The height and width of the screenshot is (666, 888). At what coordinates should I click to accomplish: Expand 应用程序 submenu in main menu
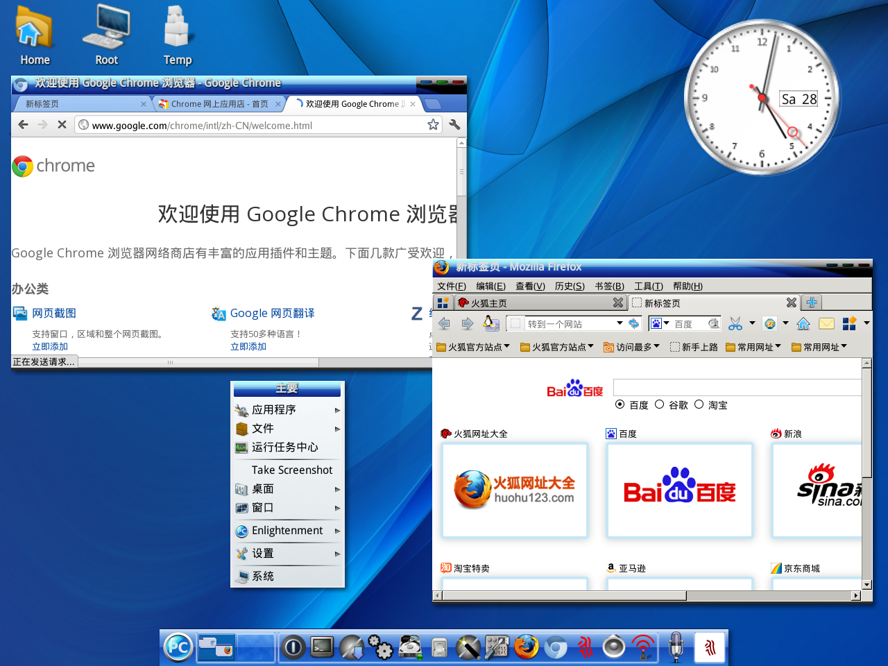(x=288, y=410)
